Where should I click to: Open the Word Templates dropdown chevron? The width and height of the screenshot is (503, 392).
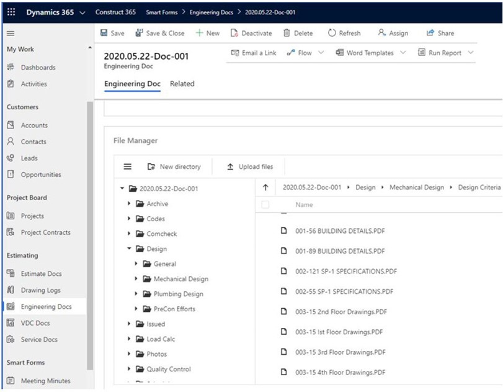403,52
